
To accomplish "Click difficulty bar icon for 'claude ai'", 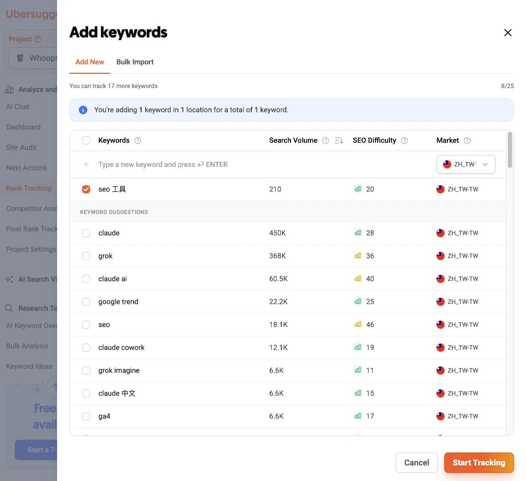I will [x=358, y=278].
